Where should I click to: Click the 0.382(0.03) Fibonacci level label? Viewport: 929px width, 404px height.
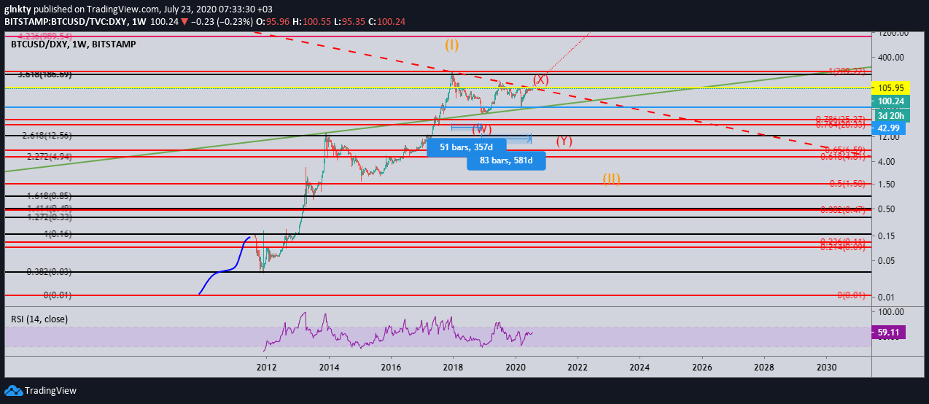coord(50,271)
